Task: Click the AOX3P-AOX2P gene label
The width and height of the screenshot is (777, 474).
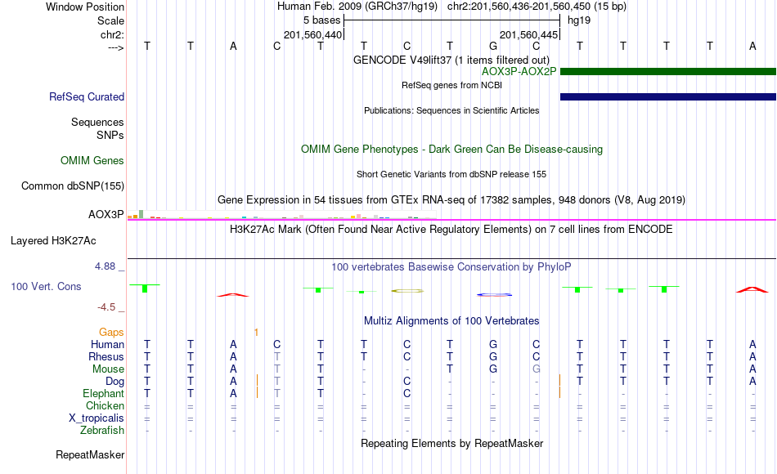Action: pos(519,71)
